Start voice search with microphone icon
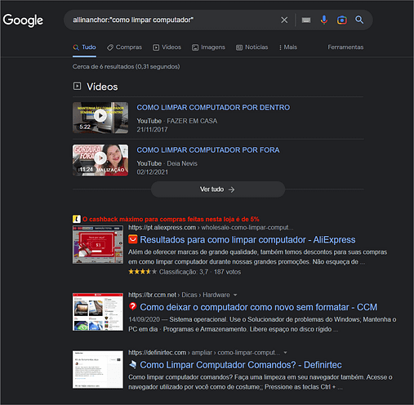This screenshot has height=405, width=414. point(324,20)
